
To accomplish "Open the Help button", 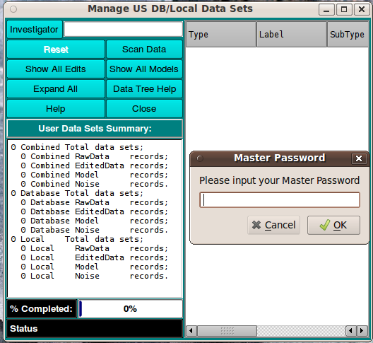I will pos(56,109).
